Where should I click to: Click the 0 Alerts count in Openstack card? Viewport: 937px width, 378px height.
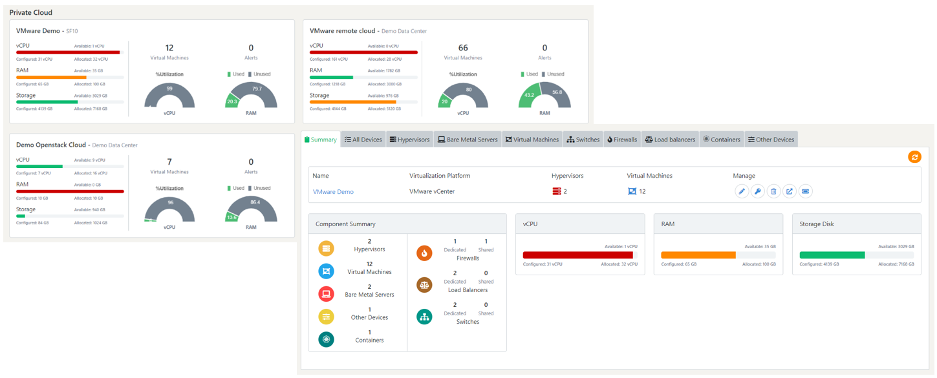pos(251,162)
